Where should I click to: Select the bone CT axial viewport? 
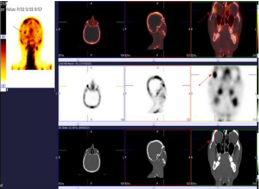click(x=91, y=158)
